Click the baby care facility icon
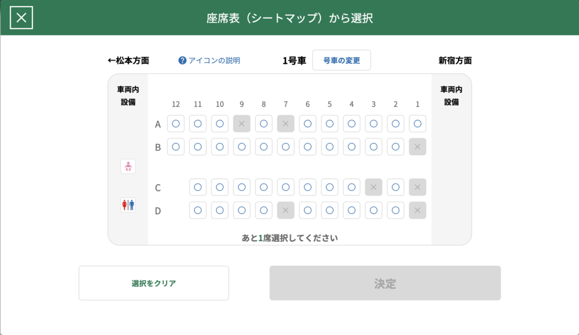The width and height of the screenshot is (579, 335). 128,166
